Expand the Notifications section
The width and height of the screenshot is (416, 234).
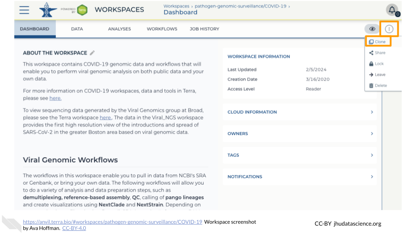click(x=299, y=177)
